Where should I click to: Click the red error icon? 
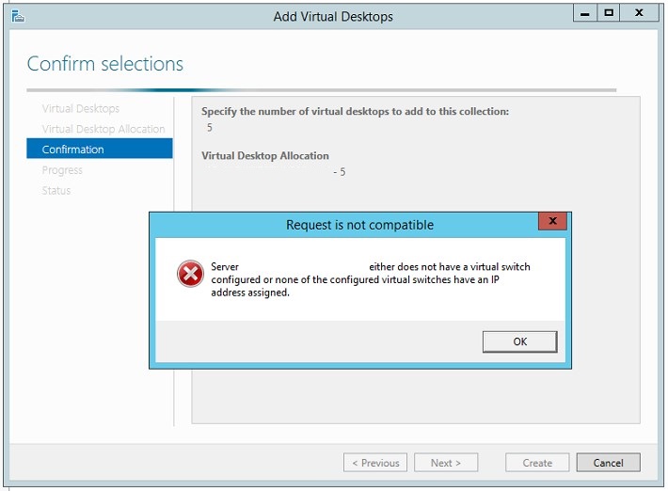190,274
